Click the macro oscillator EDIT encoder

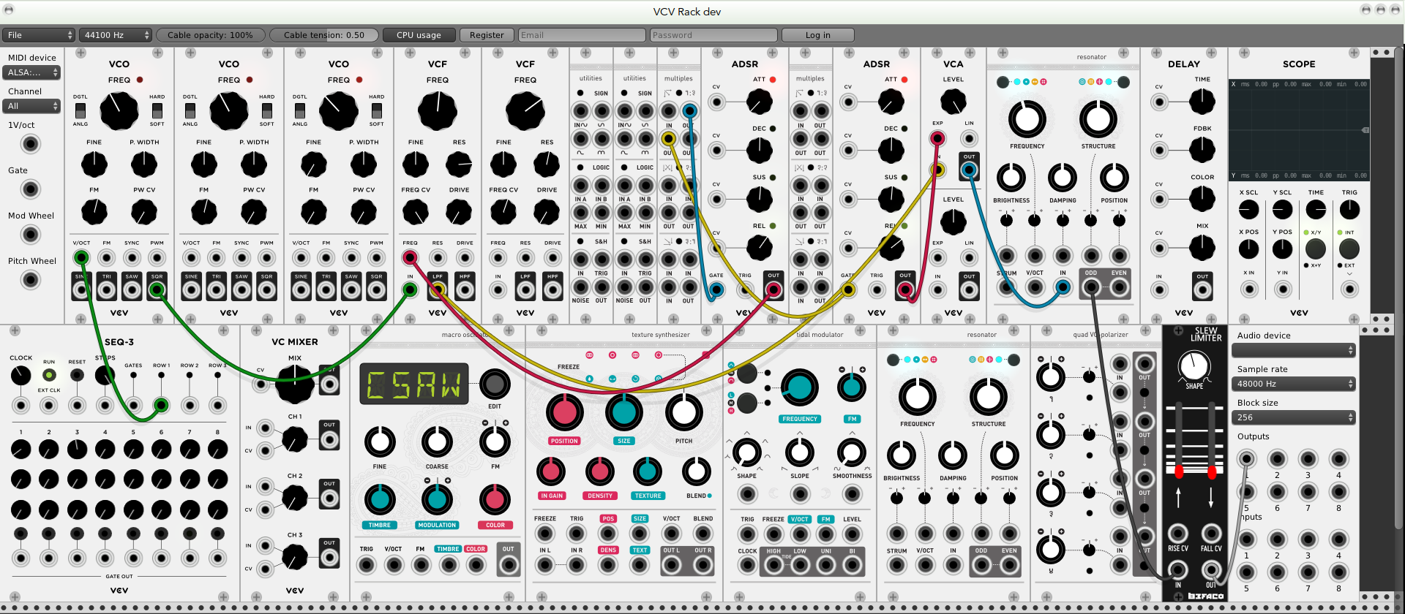[x=495, y=383]
